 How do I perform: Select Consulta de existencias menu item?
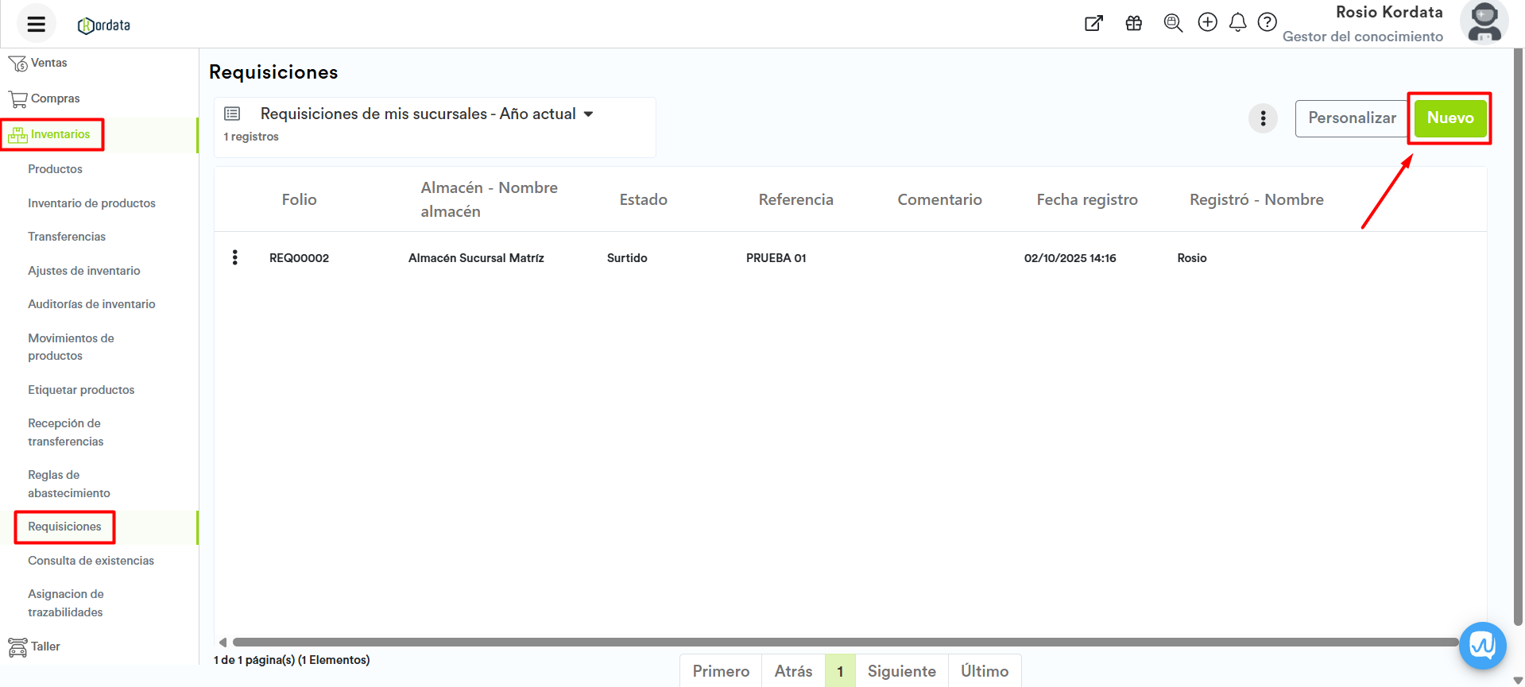[91, 561]
